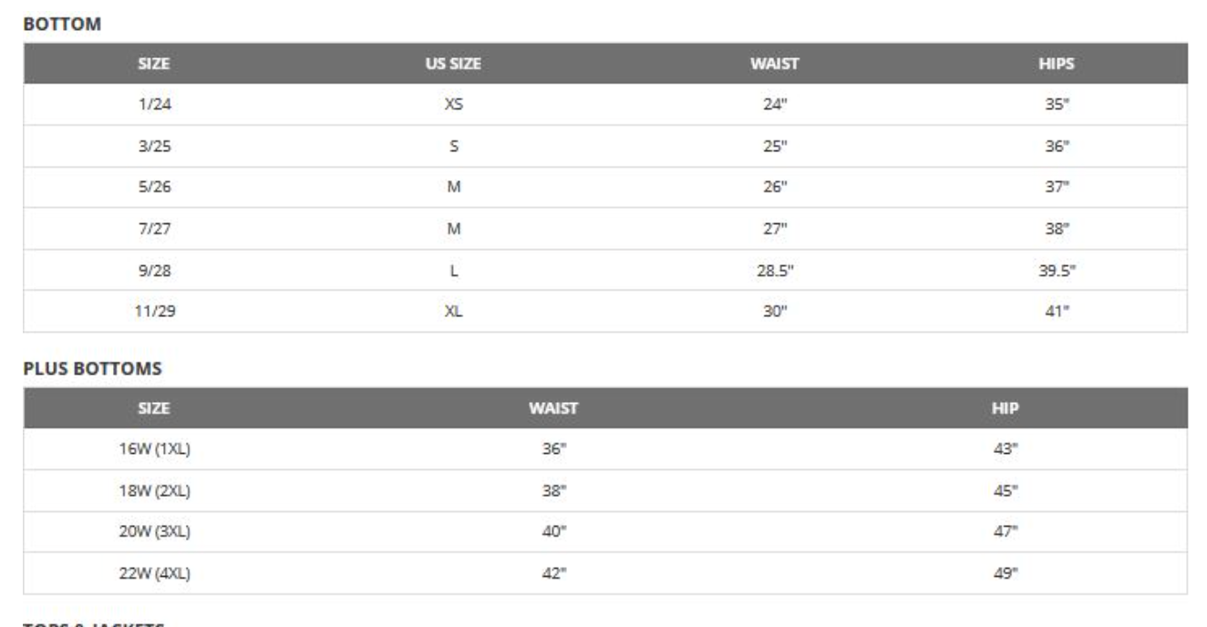Click the 39.5" hips value

[1056, 270]
